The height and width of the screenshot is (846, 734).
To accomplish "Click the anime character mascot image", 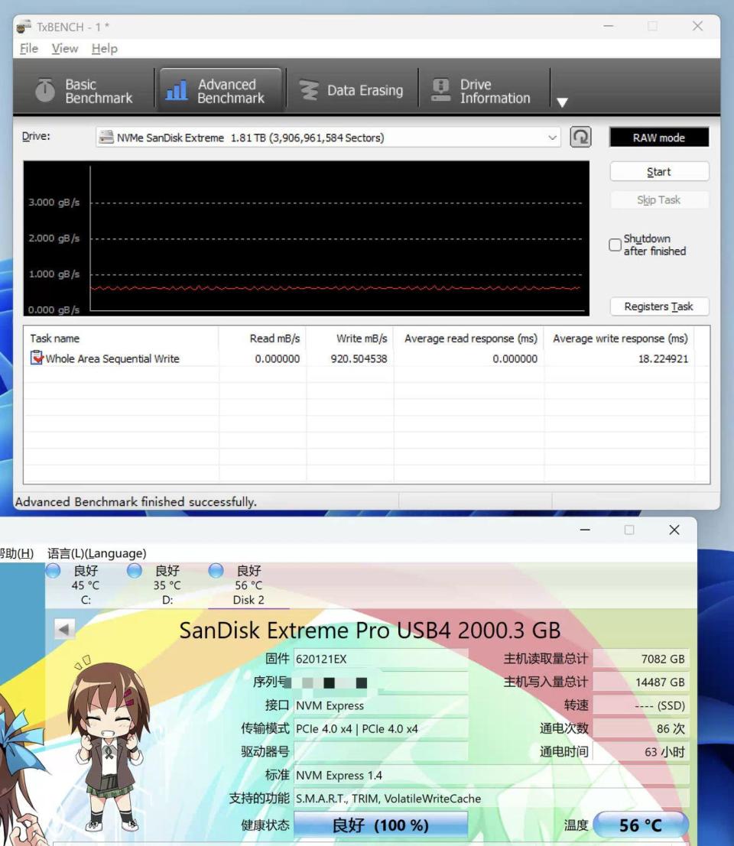I will click(x=108, y=746).
